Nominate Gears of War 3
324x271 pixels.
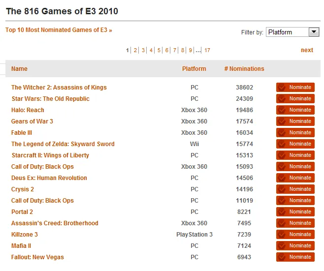295,121
